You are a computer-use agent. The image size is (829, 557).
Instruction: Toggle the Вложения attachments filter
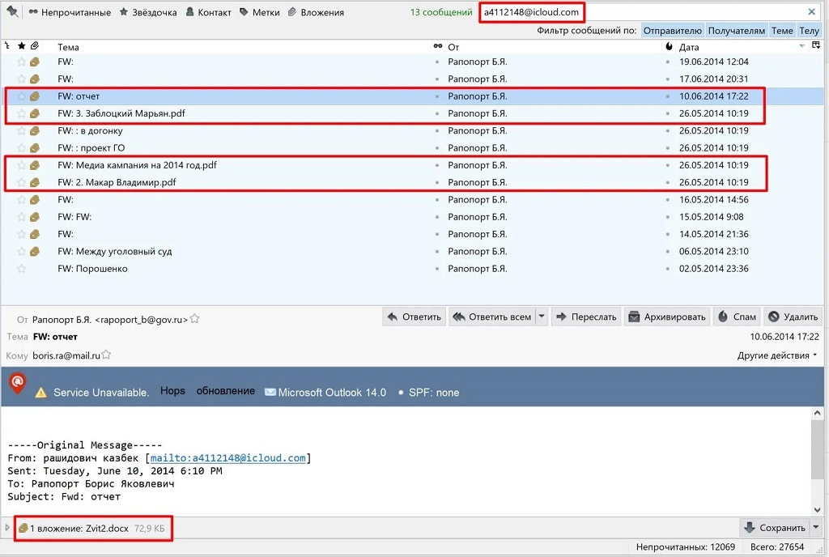point(316,13)
